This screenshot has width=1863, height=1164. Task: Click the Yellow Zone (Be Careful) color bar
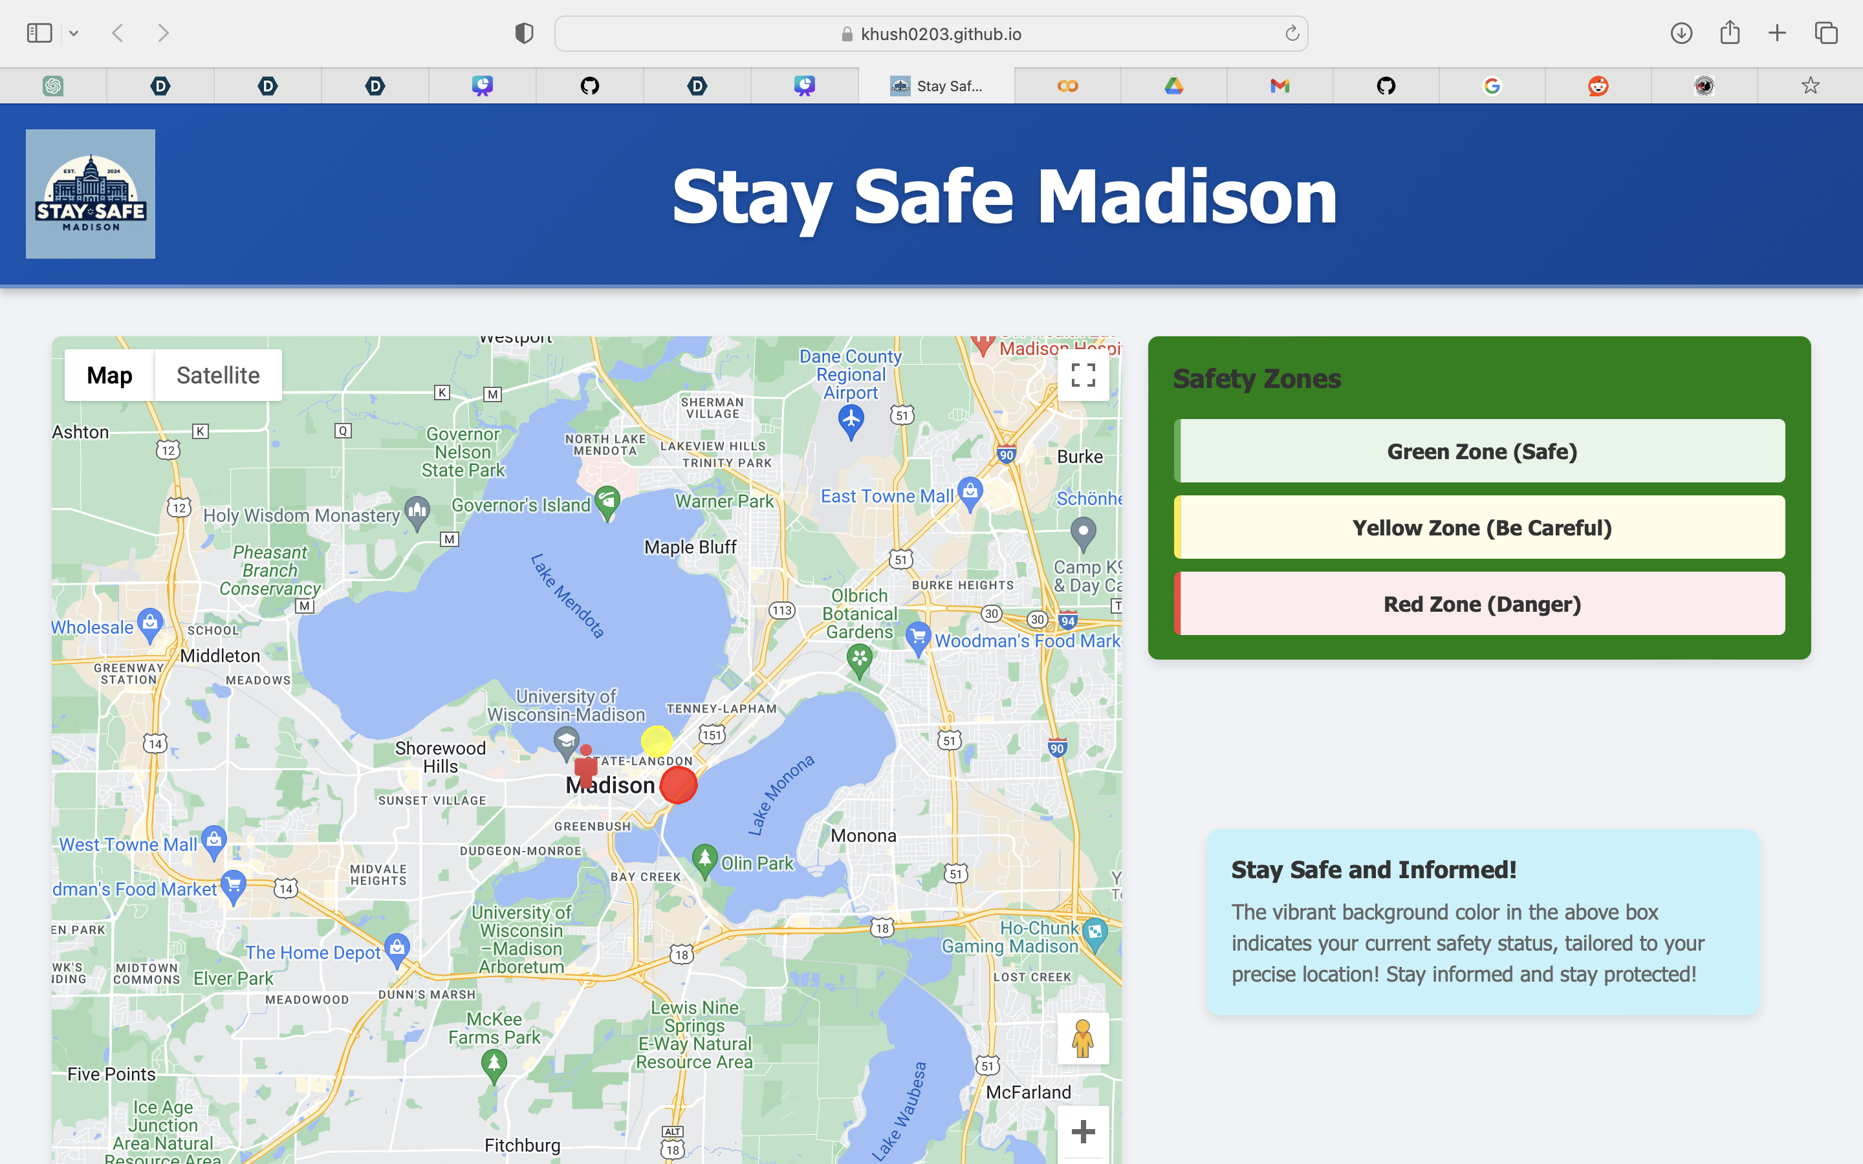coord(1177,527)
